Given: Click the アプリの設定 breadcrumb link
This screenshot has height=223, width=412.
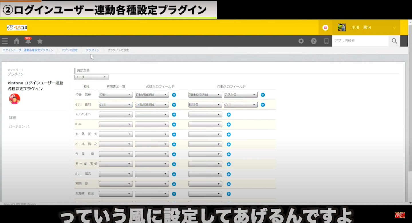Looking at the screenshot, I should pos(70,50).
